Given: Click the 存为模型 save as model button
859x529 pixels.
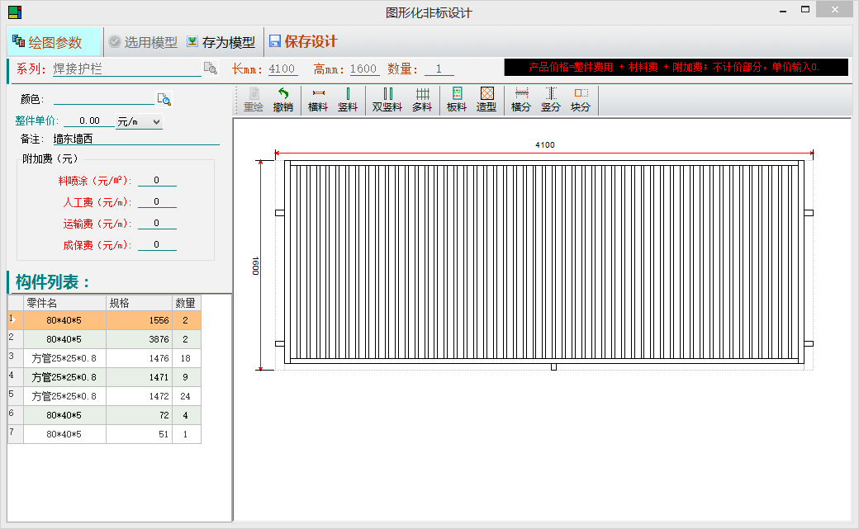Looking at the screenshot, I should [x=221, y=42].
